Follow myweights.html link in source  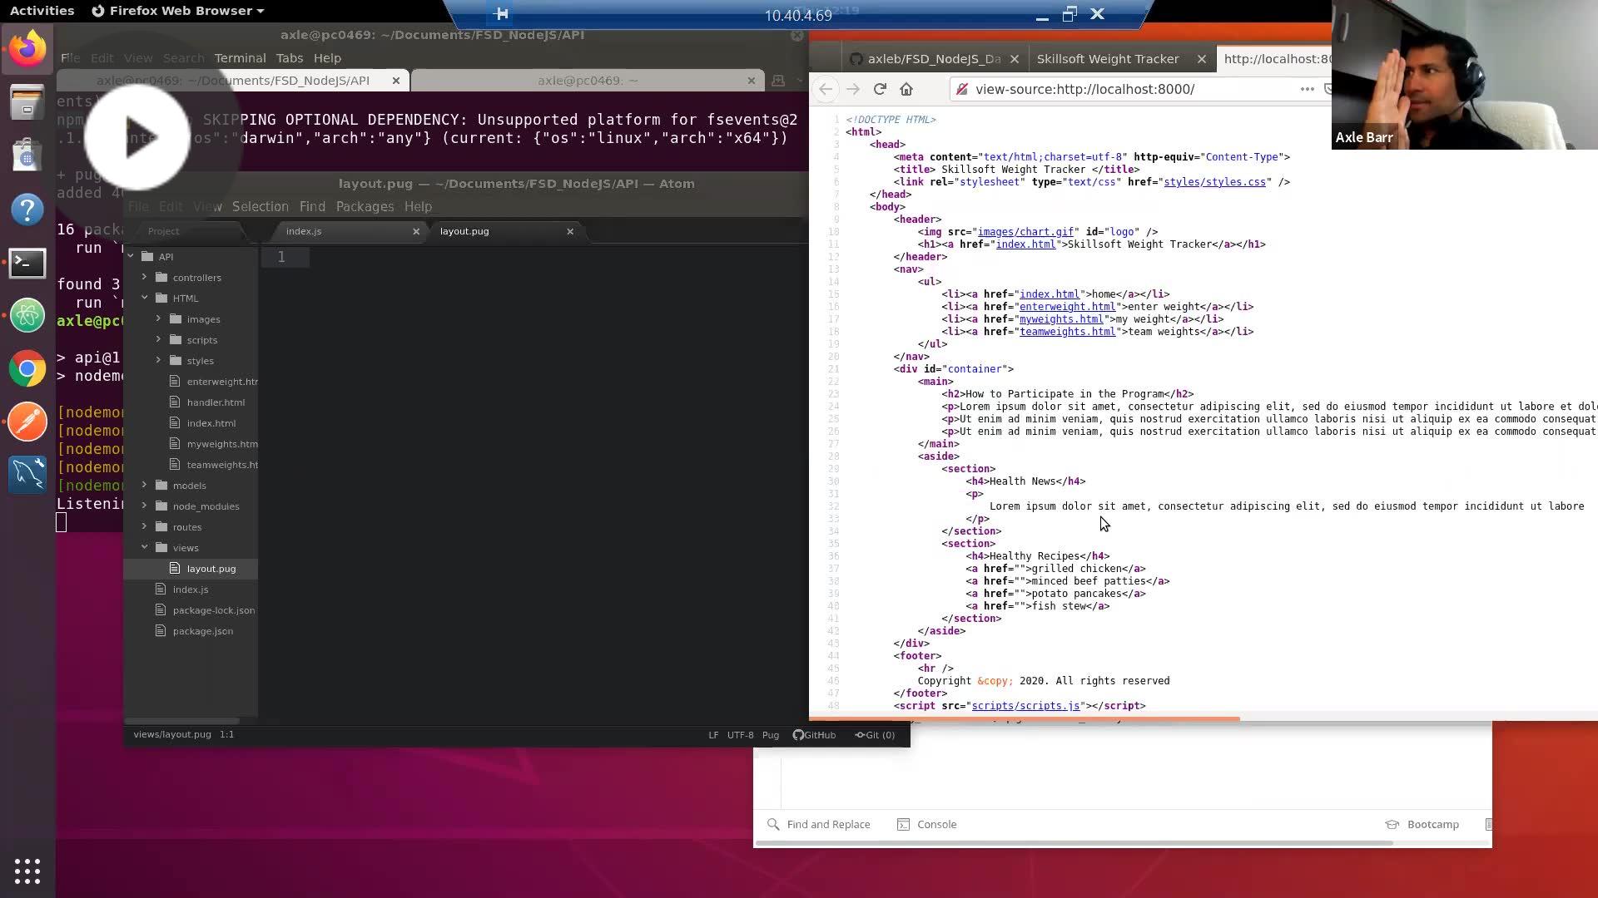(1061, 319)
